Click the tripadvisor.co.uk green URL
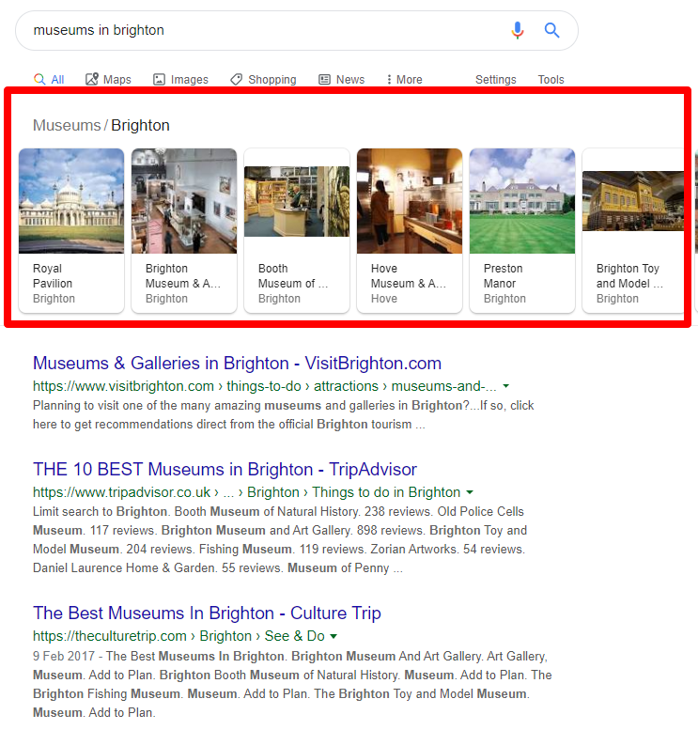Image resolution: width=698 pixels, height=730 pixels. click(246, 492)
